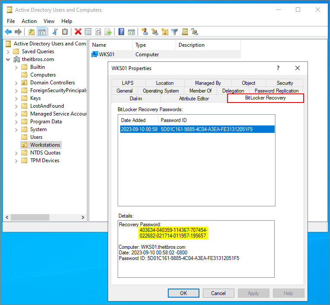Click OK in WKS01 Properties
This screenshot has width=330, height=305.
[x=183, y=293]
